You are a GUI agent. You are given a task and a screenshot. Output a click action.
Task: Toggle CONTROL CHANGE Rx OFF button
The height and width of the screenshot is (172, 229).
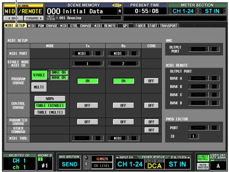pyautogui.click(x=123, y=106)
